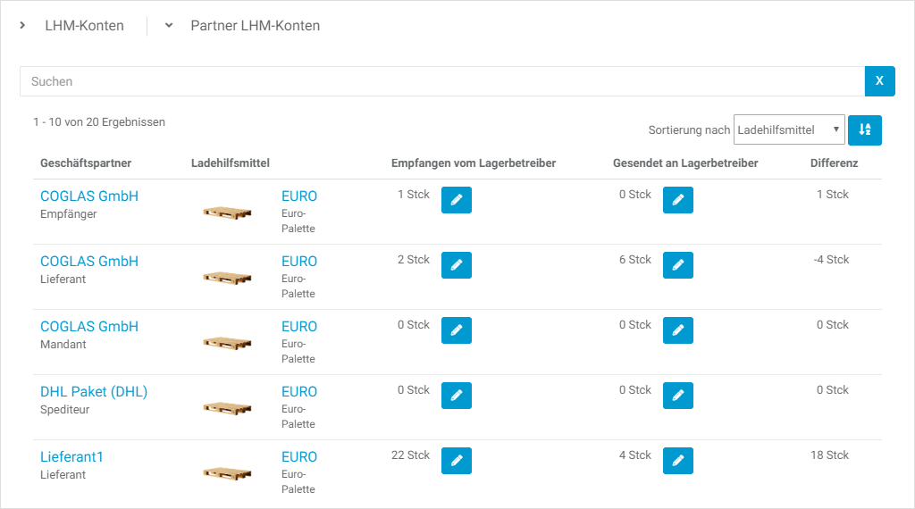Edit sent quantity for COGLAS GmbH Lieferant

click(678, 265)
